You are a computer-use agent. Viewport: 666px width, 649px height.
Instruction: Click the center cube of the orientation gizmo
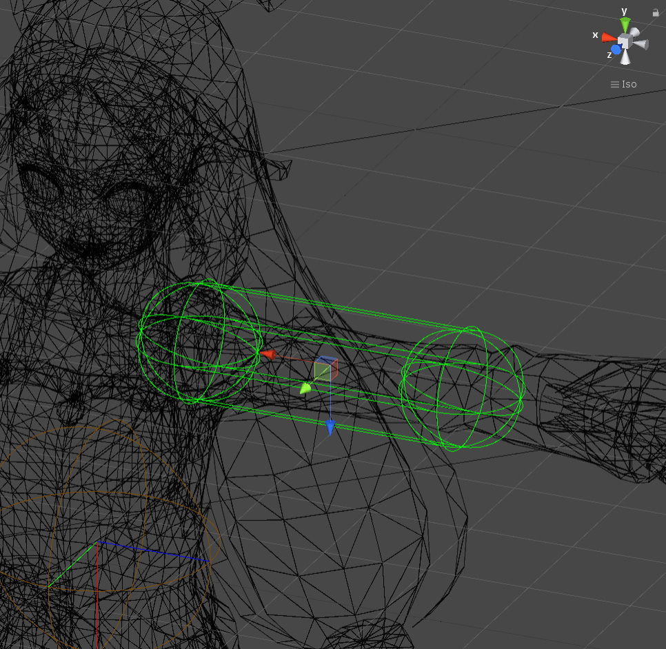tap(625, 41)
